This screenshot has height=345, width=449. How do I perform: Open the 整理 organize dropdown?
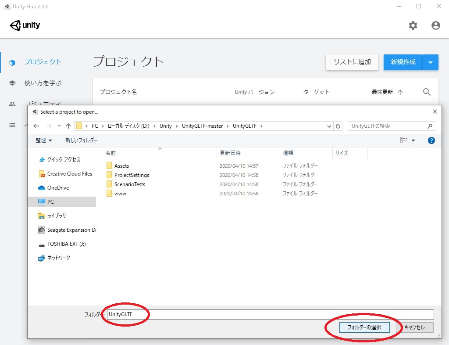pyautogui.click(x=43, y=140)
